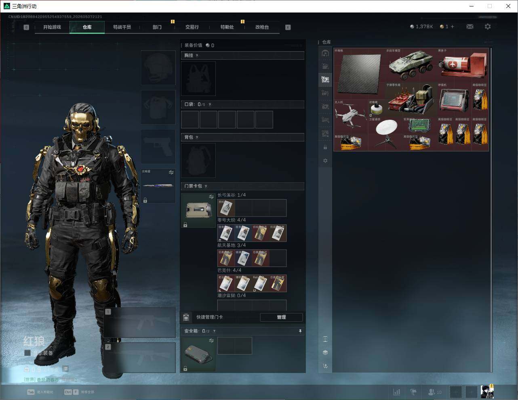Click the padlock icon in the stash sidebar
The width and height of the screenshot is (518, 400).
[x=325, y=147]
